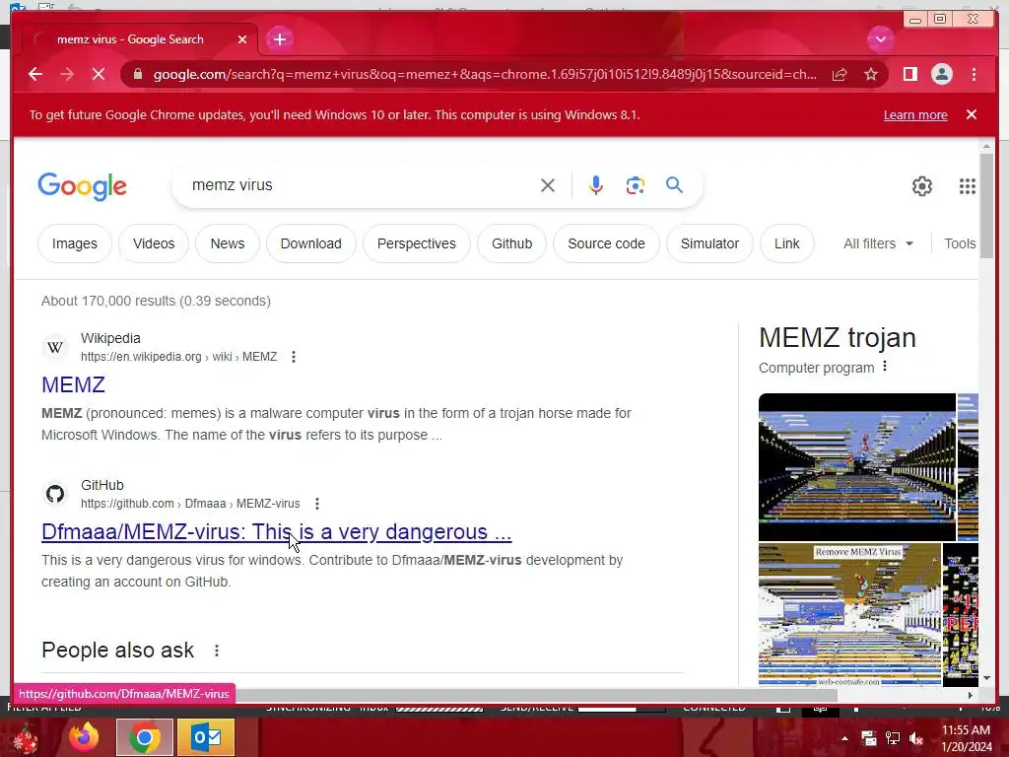Click into the memz virus search field
Image resolution: width=1009 pixels, height=757 pixels.
tap(361, 185)
